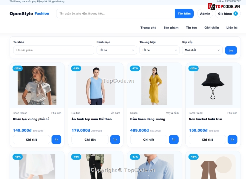Screen dimensions: 246x179
Task: Click the Tìm kiếm button
Action: point(184,13)
